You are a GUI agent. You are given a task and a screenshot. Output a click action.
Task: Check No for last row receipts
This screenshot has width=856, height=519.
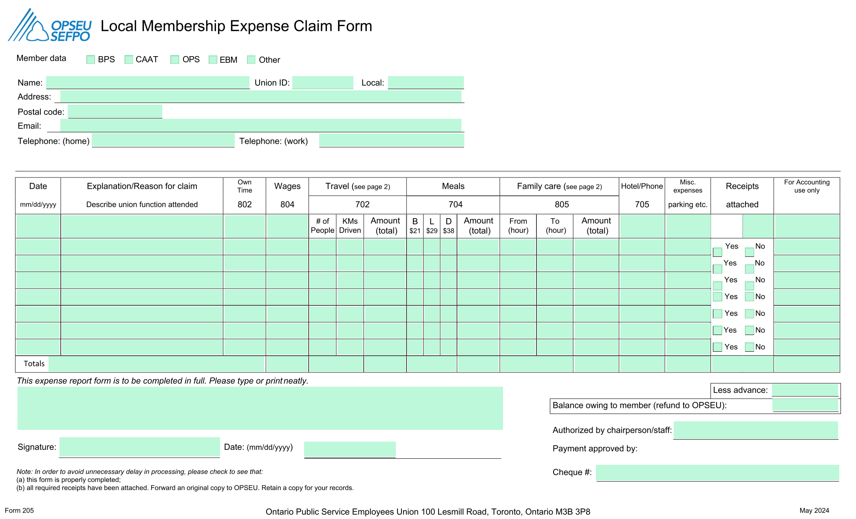(749, 347)
